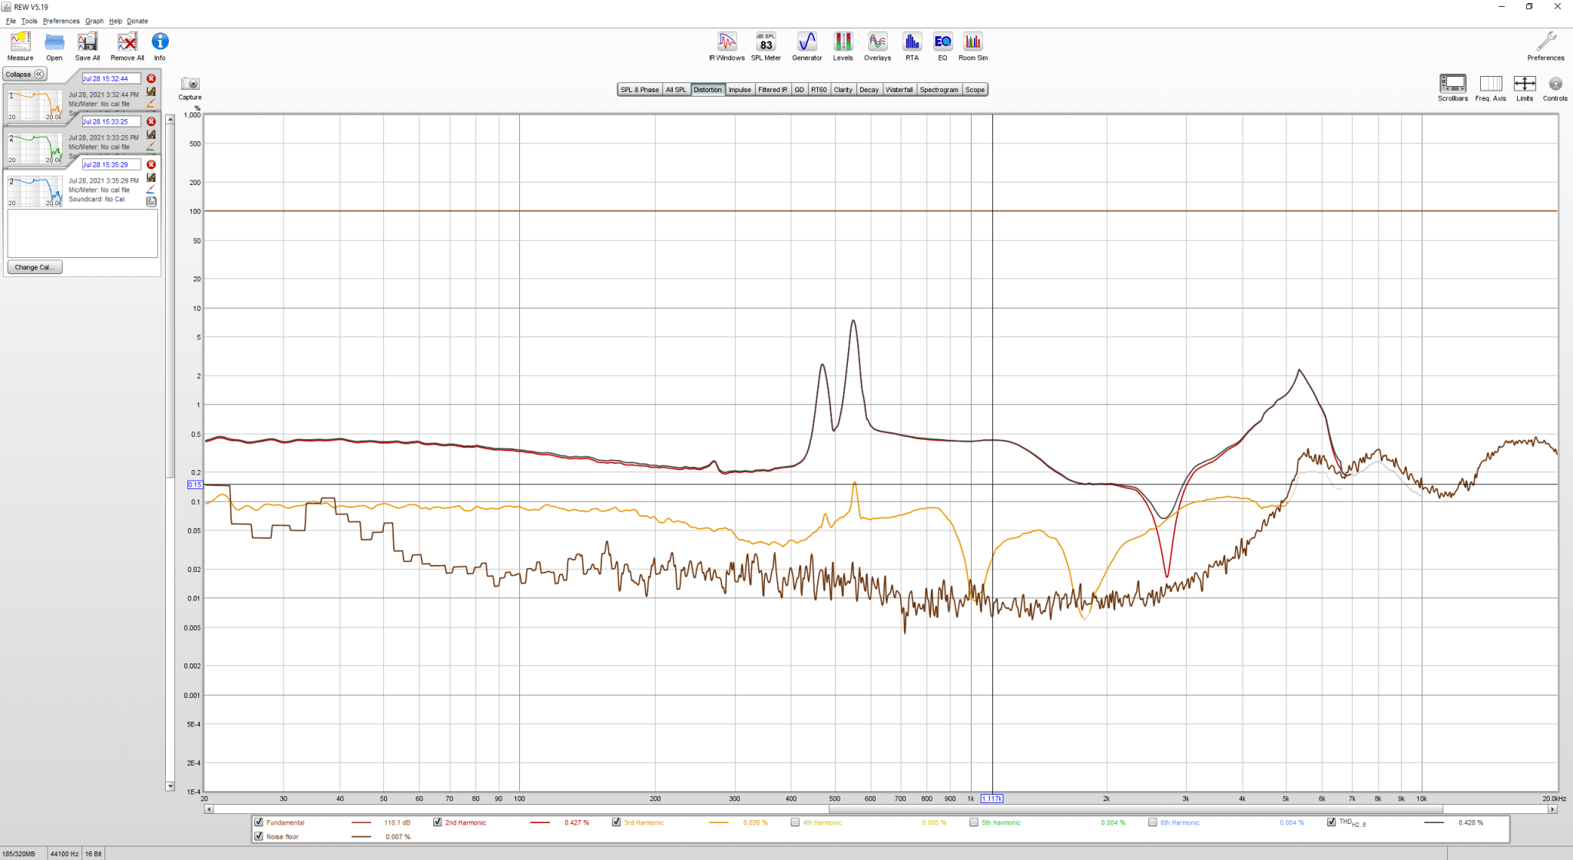Open the Preferences menu
The width and height of the screenshot is (1573, 860).
(x=61, y=21)
